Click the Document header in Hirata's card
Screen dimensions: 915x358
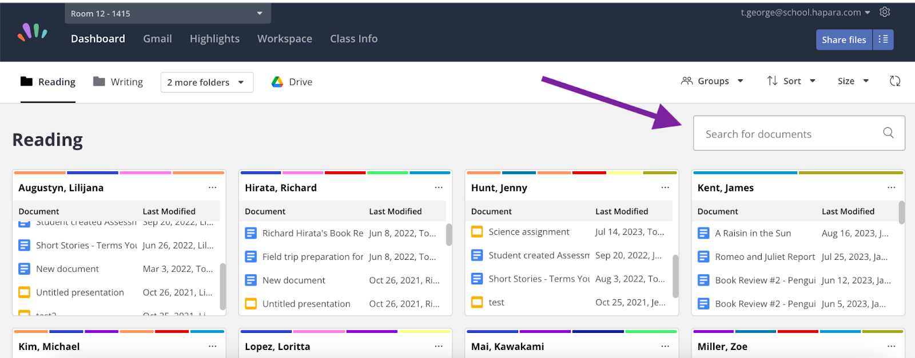point(265,211)
